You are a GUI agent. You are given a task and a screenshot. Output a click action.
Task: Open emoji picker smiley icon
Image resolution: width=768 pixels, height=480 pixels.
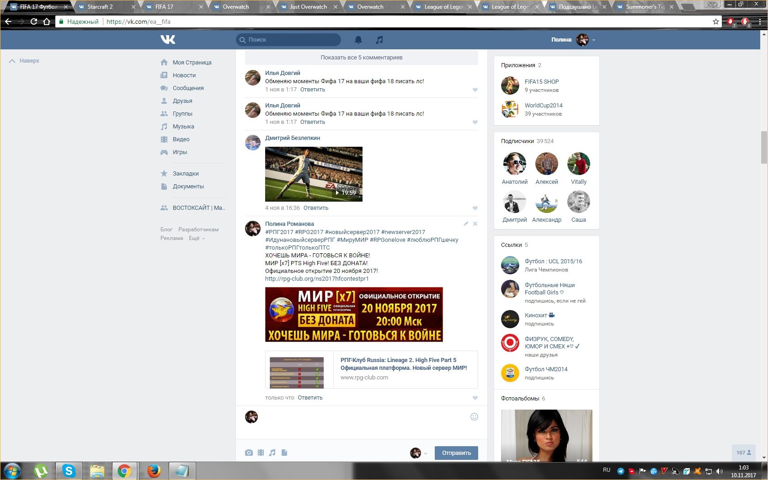coord(474,416)
